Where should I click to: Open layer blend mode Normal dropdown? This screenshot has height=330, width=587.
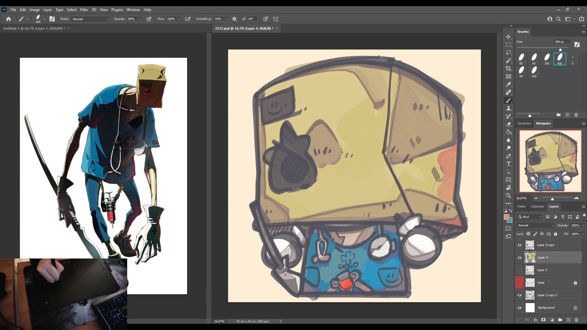tap(535, 225)
